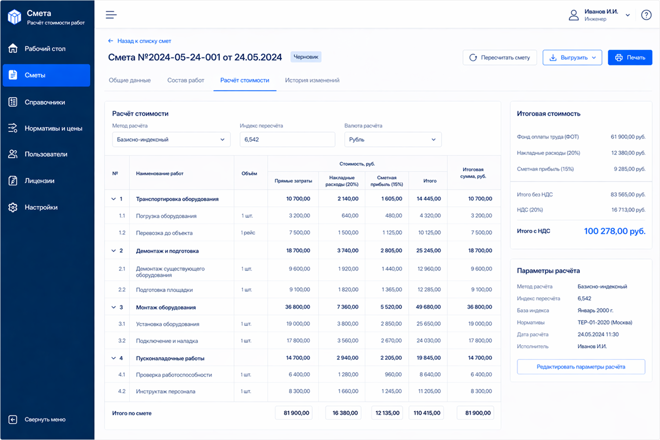Switch to the Состав работ tab

pyautogui.click(x=186, y=81)
